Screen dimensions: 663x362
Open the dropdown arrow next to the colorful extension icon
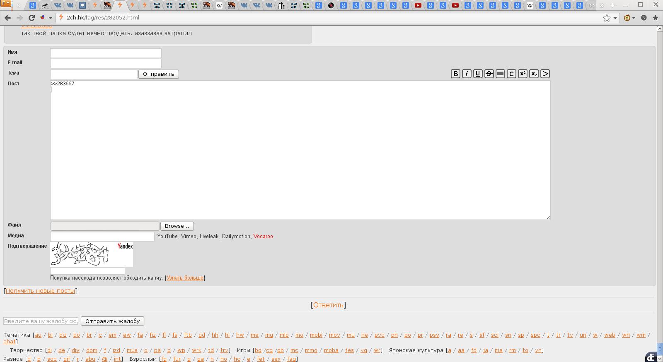[x=50, y=18]
